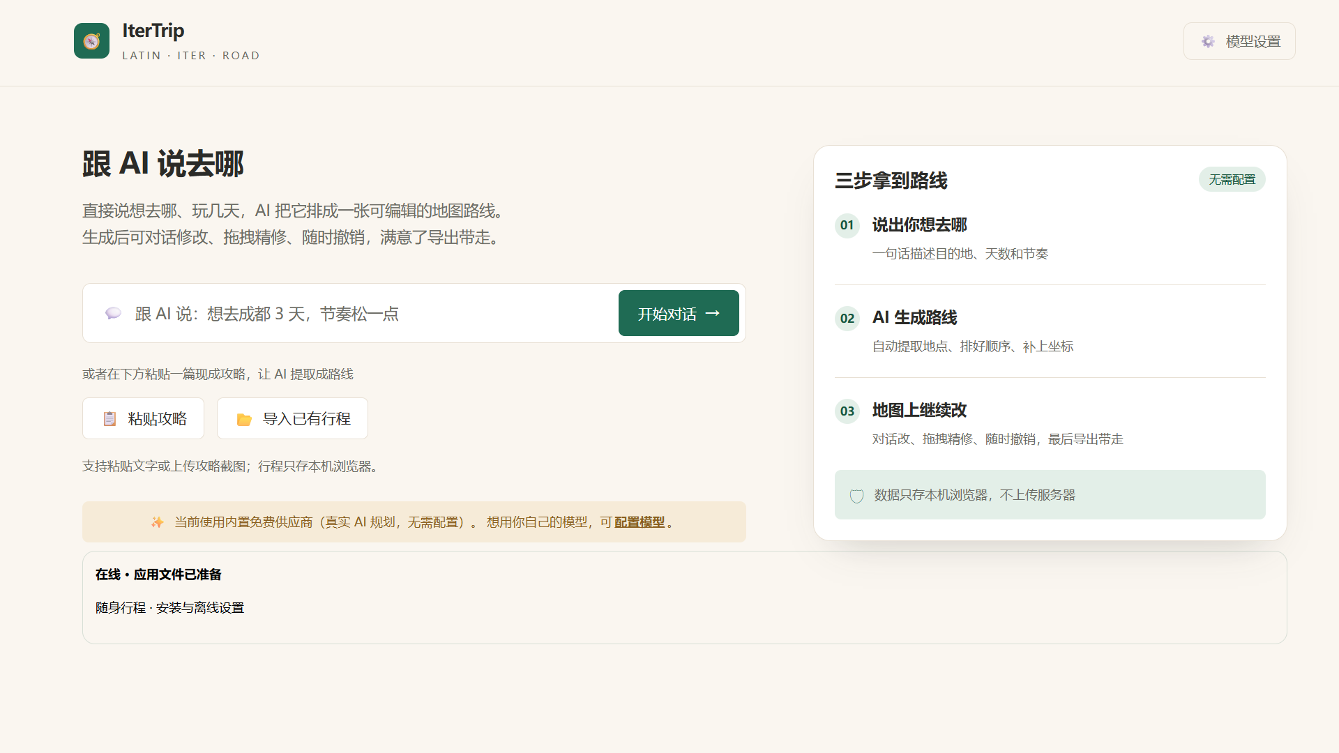Click 生成后可对话修改 intro line

292,237
